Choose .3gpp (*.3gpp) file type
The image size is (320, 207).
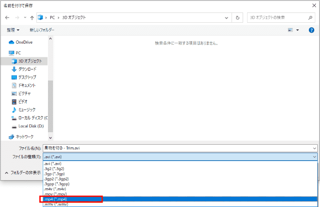[x=180, y=184]
